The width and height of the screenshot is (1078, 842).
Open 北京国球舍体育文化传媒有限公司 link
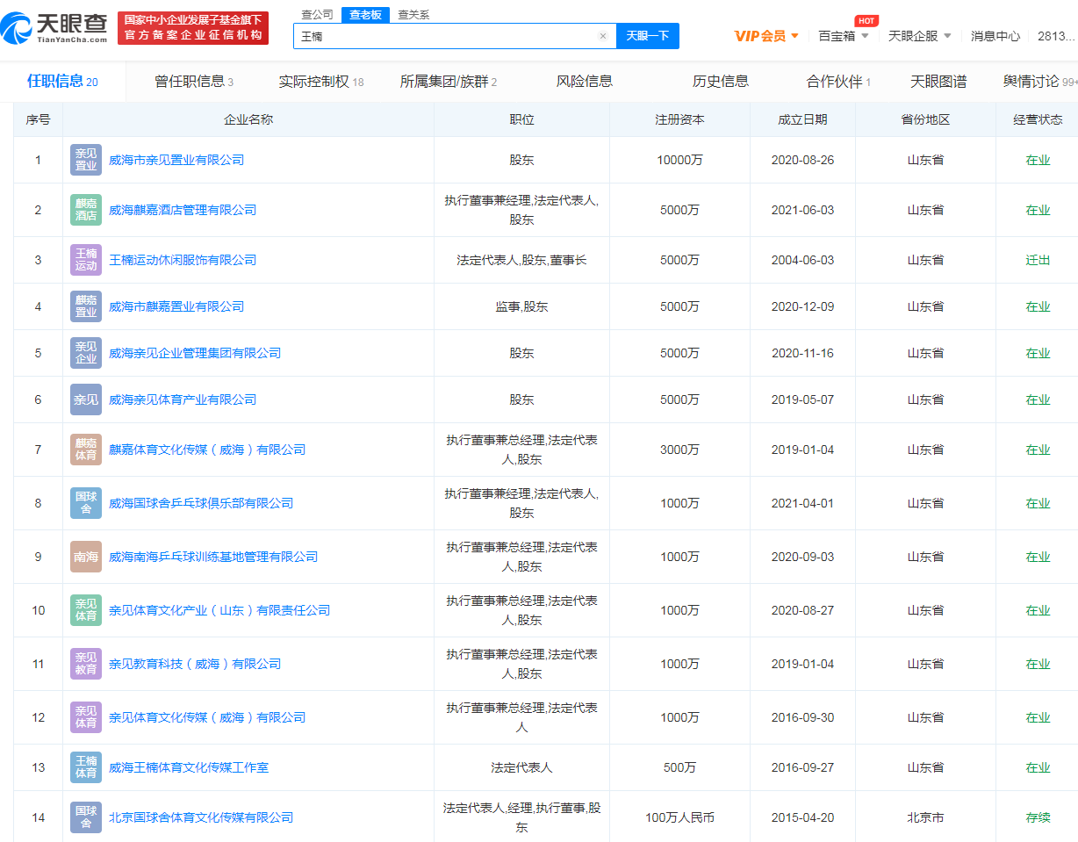pos(201,817)
